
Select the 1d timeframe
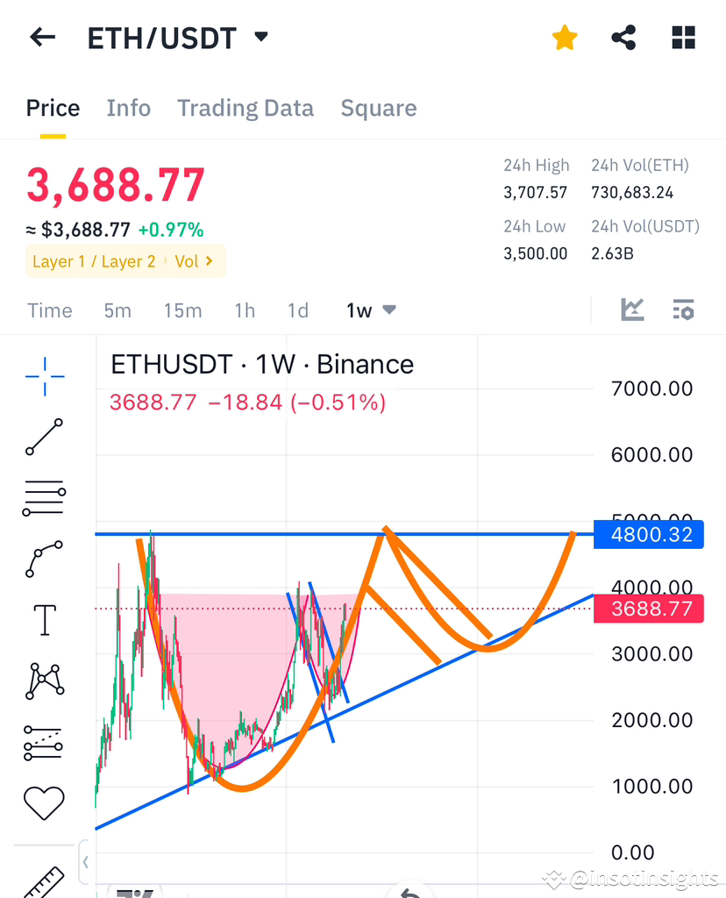297,310
